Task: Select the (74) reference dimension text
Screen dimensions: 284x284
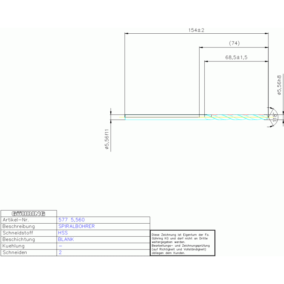Action: tap(234, 43)
